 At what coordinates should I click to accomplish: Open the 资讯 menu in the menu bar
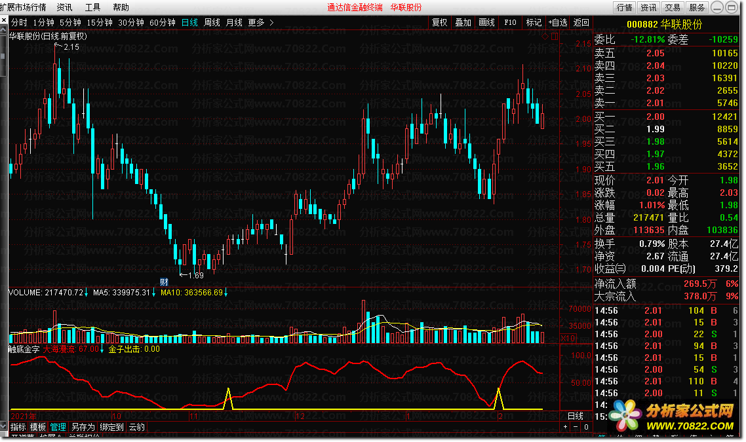coord(64,7)
